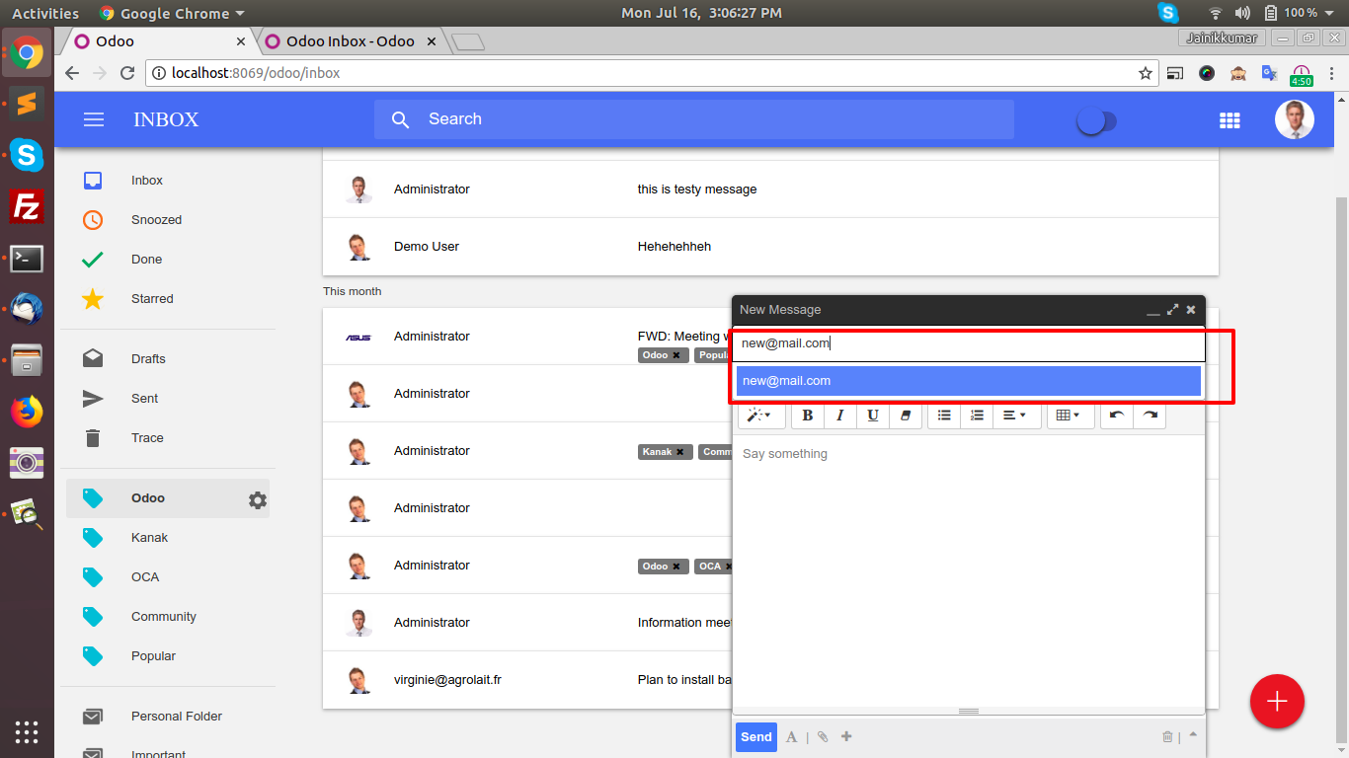
Task: Open the Hehehehheh message
Action: click(770, 247)
